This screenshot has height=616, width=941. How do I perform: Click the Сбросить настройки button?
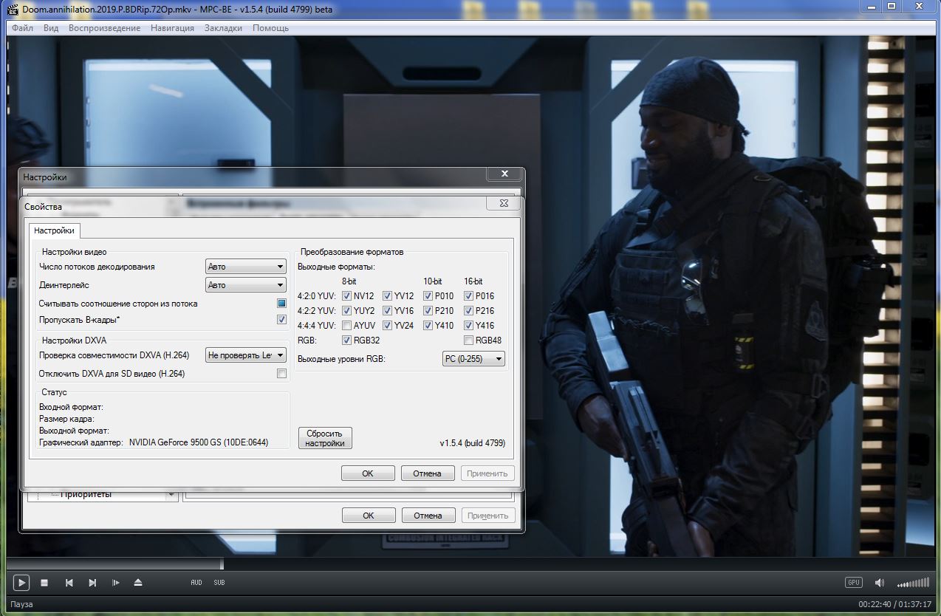click(x=325, y=438)
